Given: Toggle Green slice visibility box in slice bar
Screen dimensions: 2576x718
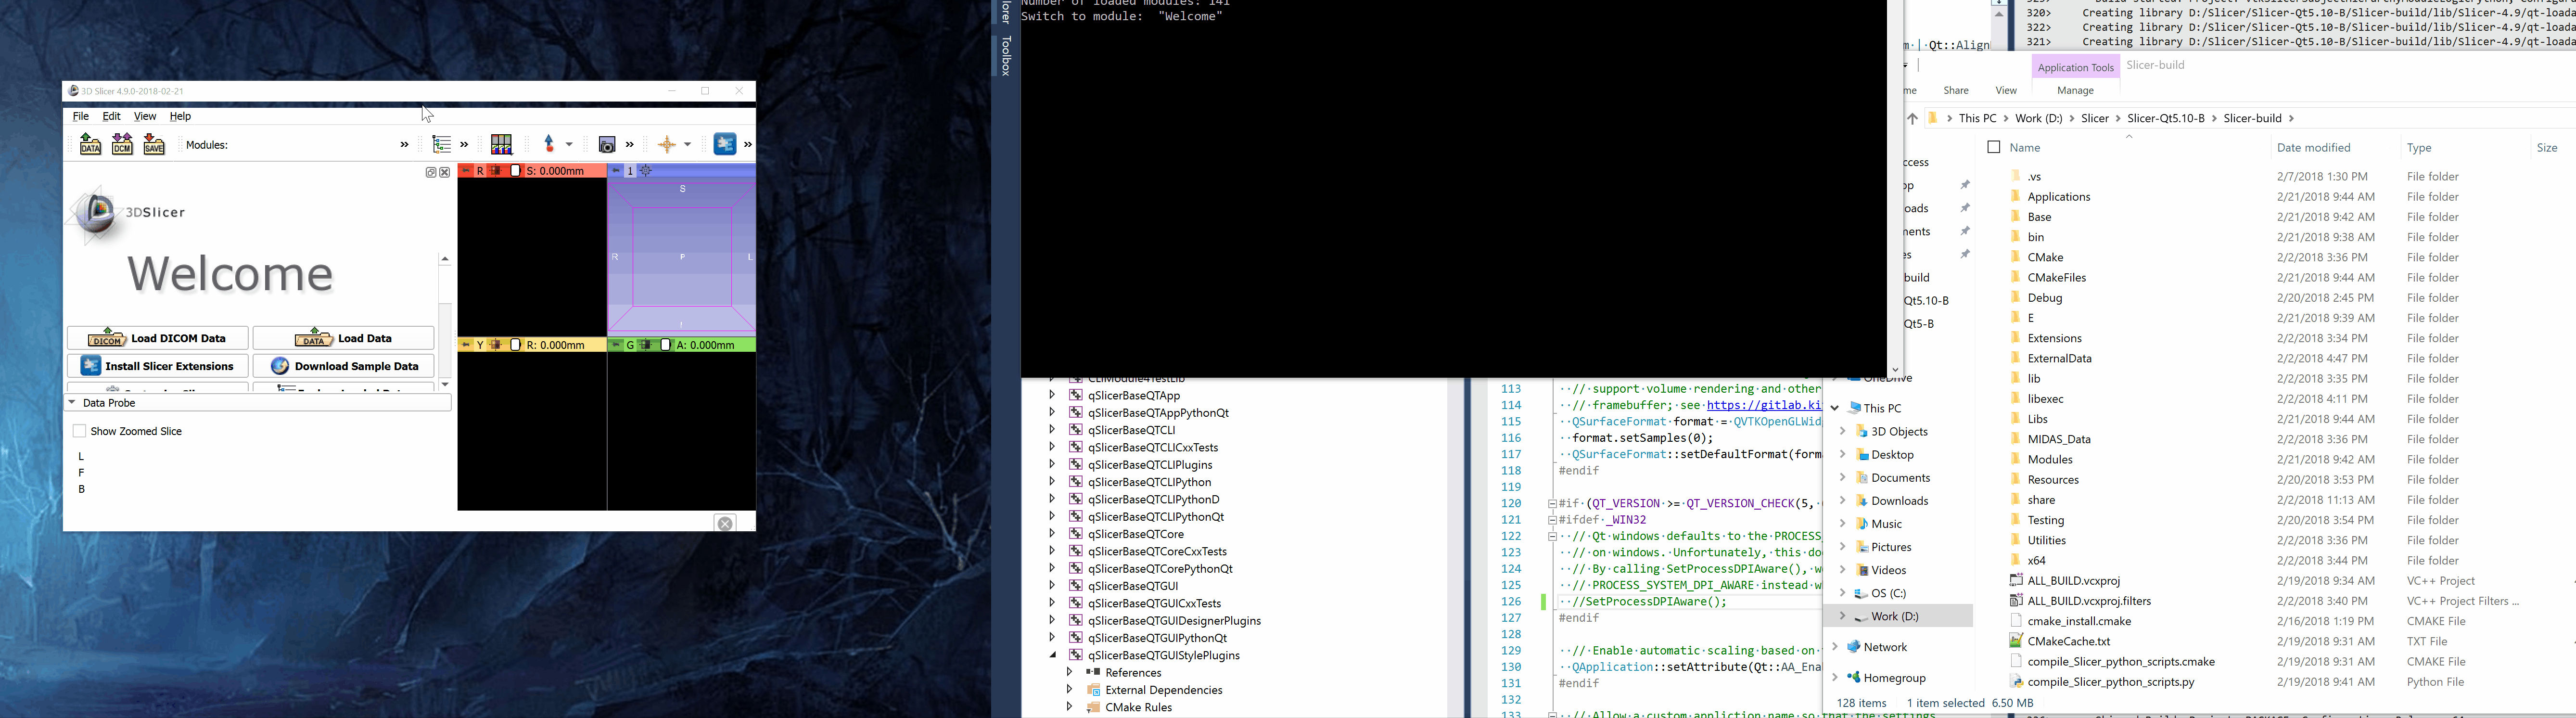Looking at the screenshot, I should point(666,345).
